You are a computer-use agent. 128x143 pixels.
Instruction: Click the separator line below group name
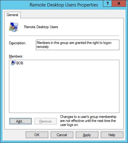point(64,36)
